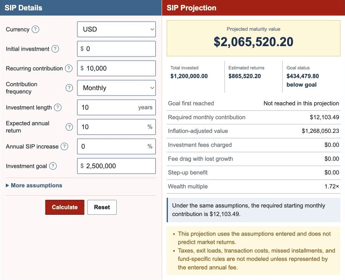Click Inflation-adjusted value $1,268,050.23
Viewport: 345px width, 280px height.
pyautogui.click(x=320, y=131)
